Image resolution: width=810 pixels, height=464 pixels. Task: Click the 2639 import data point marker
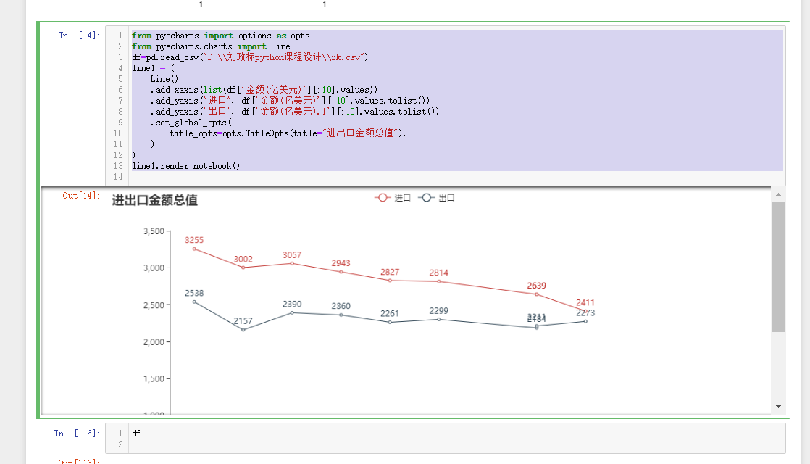coord(537,294)
